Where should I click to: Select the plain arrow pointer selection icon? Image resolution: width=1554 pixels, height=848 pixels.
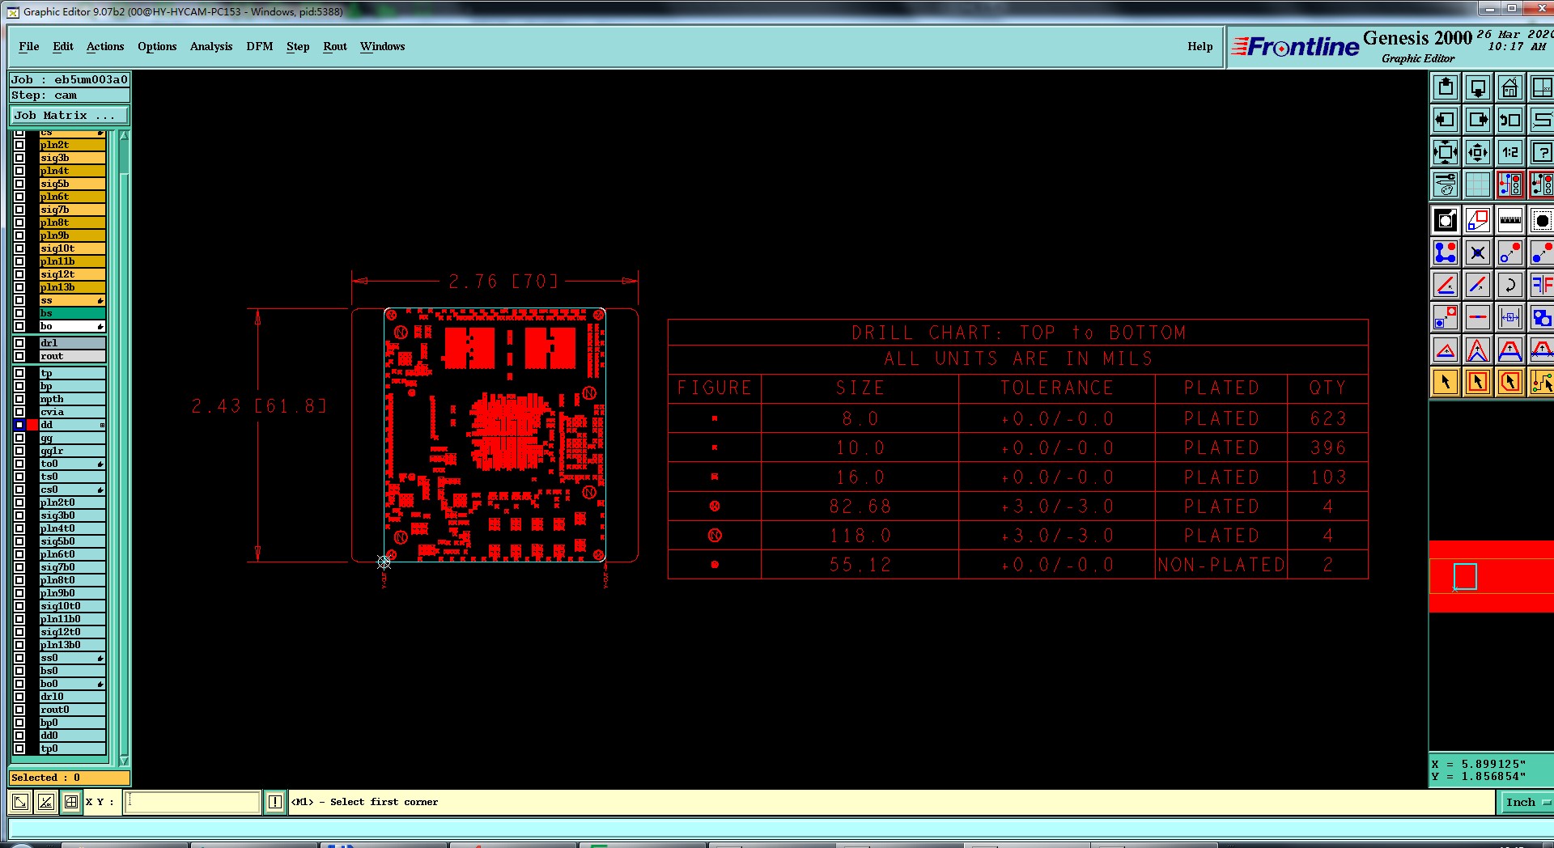point(1446,382)
